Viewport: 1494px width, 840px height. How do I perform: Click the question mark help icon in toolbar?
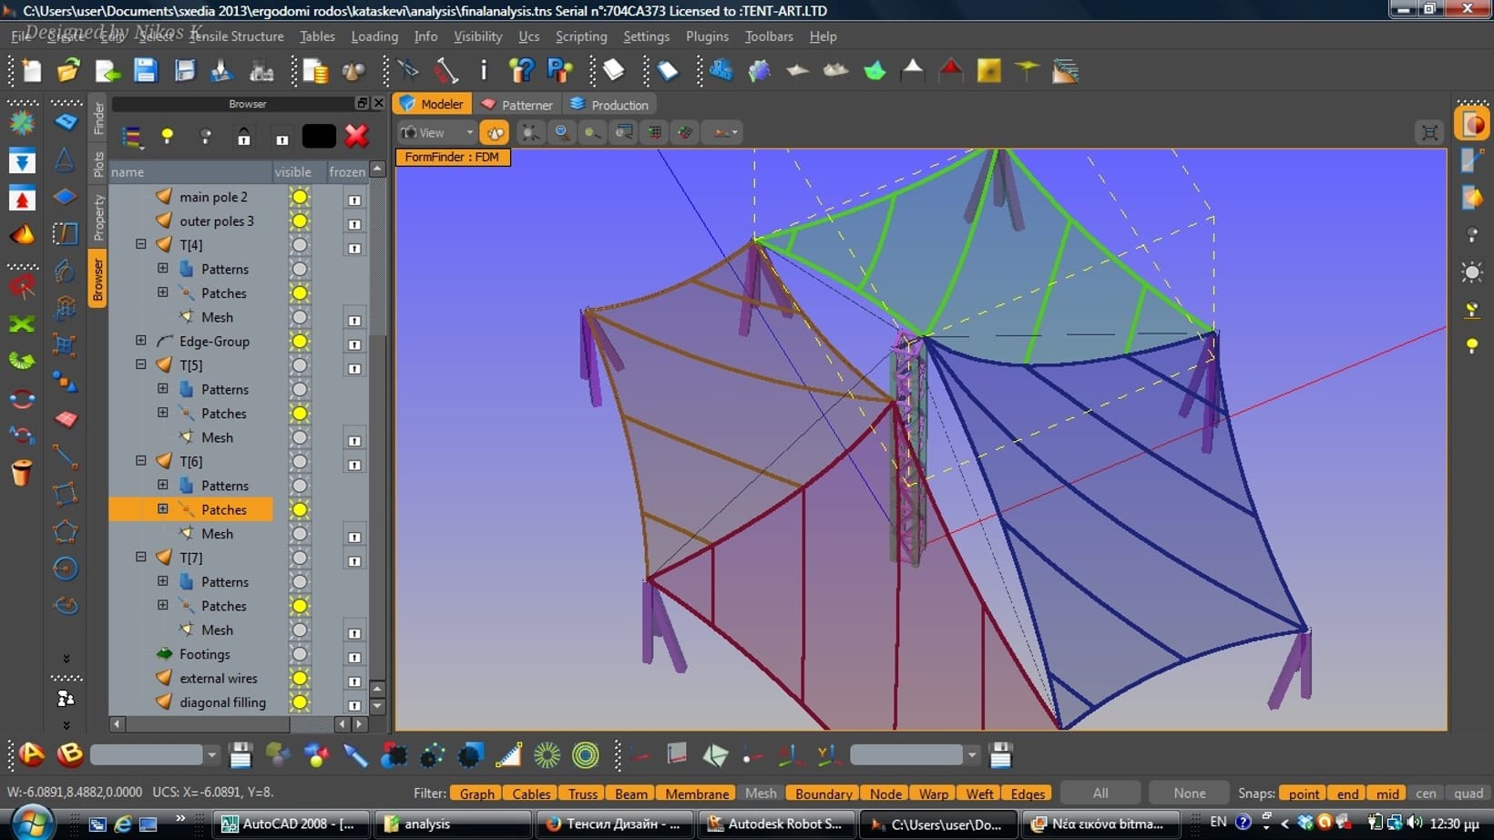click(521, 71)
